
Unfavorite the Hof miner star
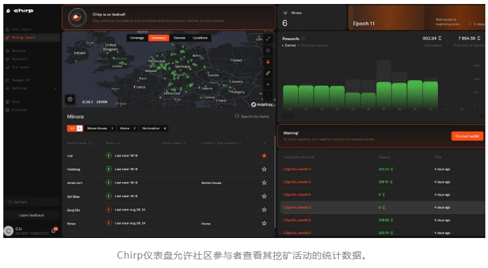(264, 155)
